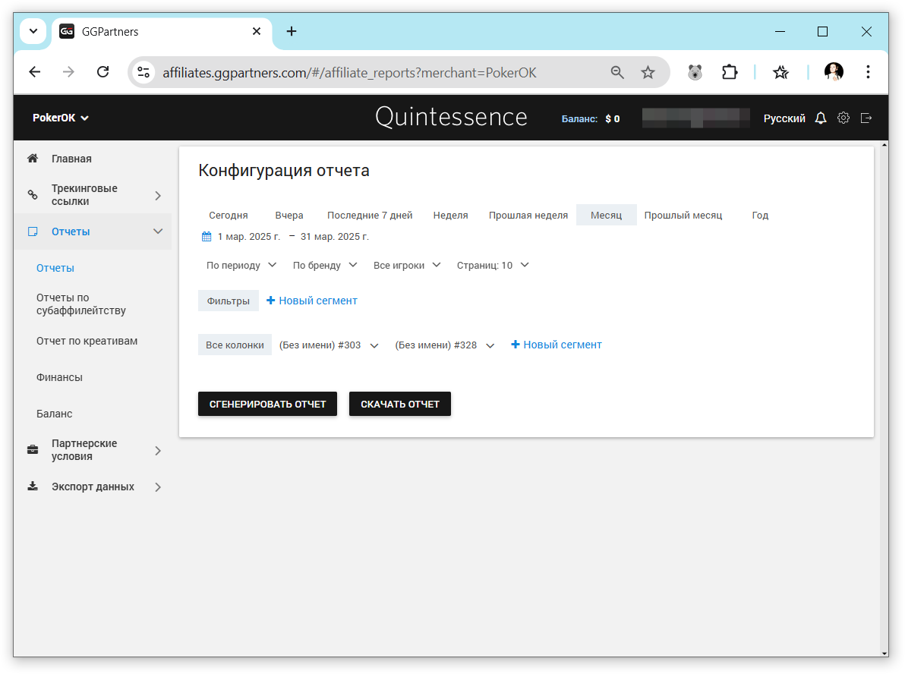Screen dimensions: 905x674
Task: Open tab search dropdown arrow
Action: (x=33, y=31)
